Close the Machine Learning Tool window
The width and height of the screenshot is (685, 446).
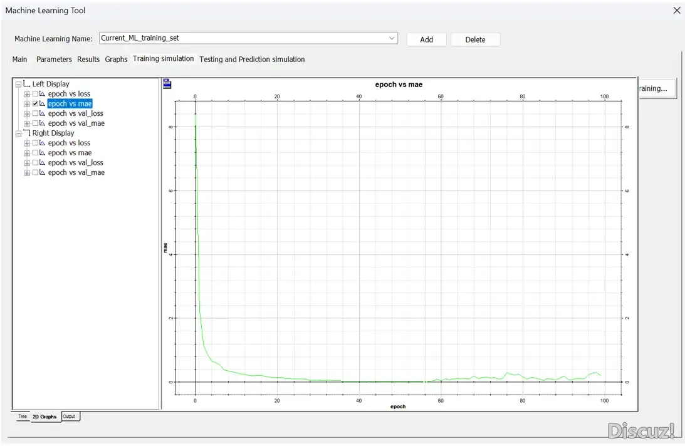coord(677,11)
